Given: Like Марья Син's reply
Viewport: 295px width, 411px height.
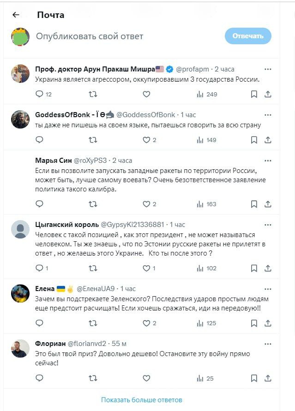Looking at the screenshot, I should click(146, 204).
